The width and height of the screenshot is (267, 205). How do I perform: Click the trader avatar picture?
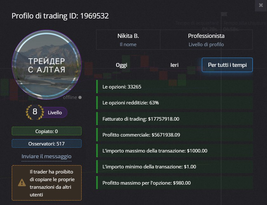click(x=47, y=65)
